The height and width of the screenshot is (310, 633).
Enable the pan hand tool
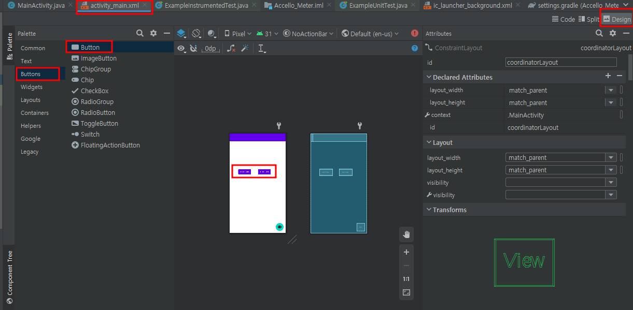tap(406, 234)
